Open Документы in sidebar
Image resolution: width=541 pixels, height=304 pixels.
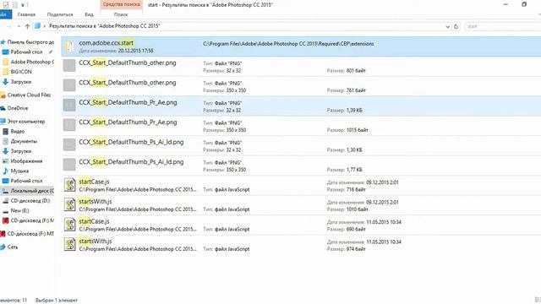click(24, 141)
